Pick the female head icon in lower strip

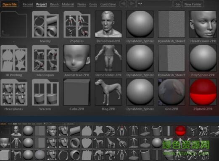pos(52,130)
